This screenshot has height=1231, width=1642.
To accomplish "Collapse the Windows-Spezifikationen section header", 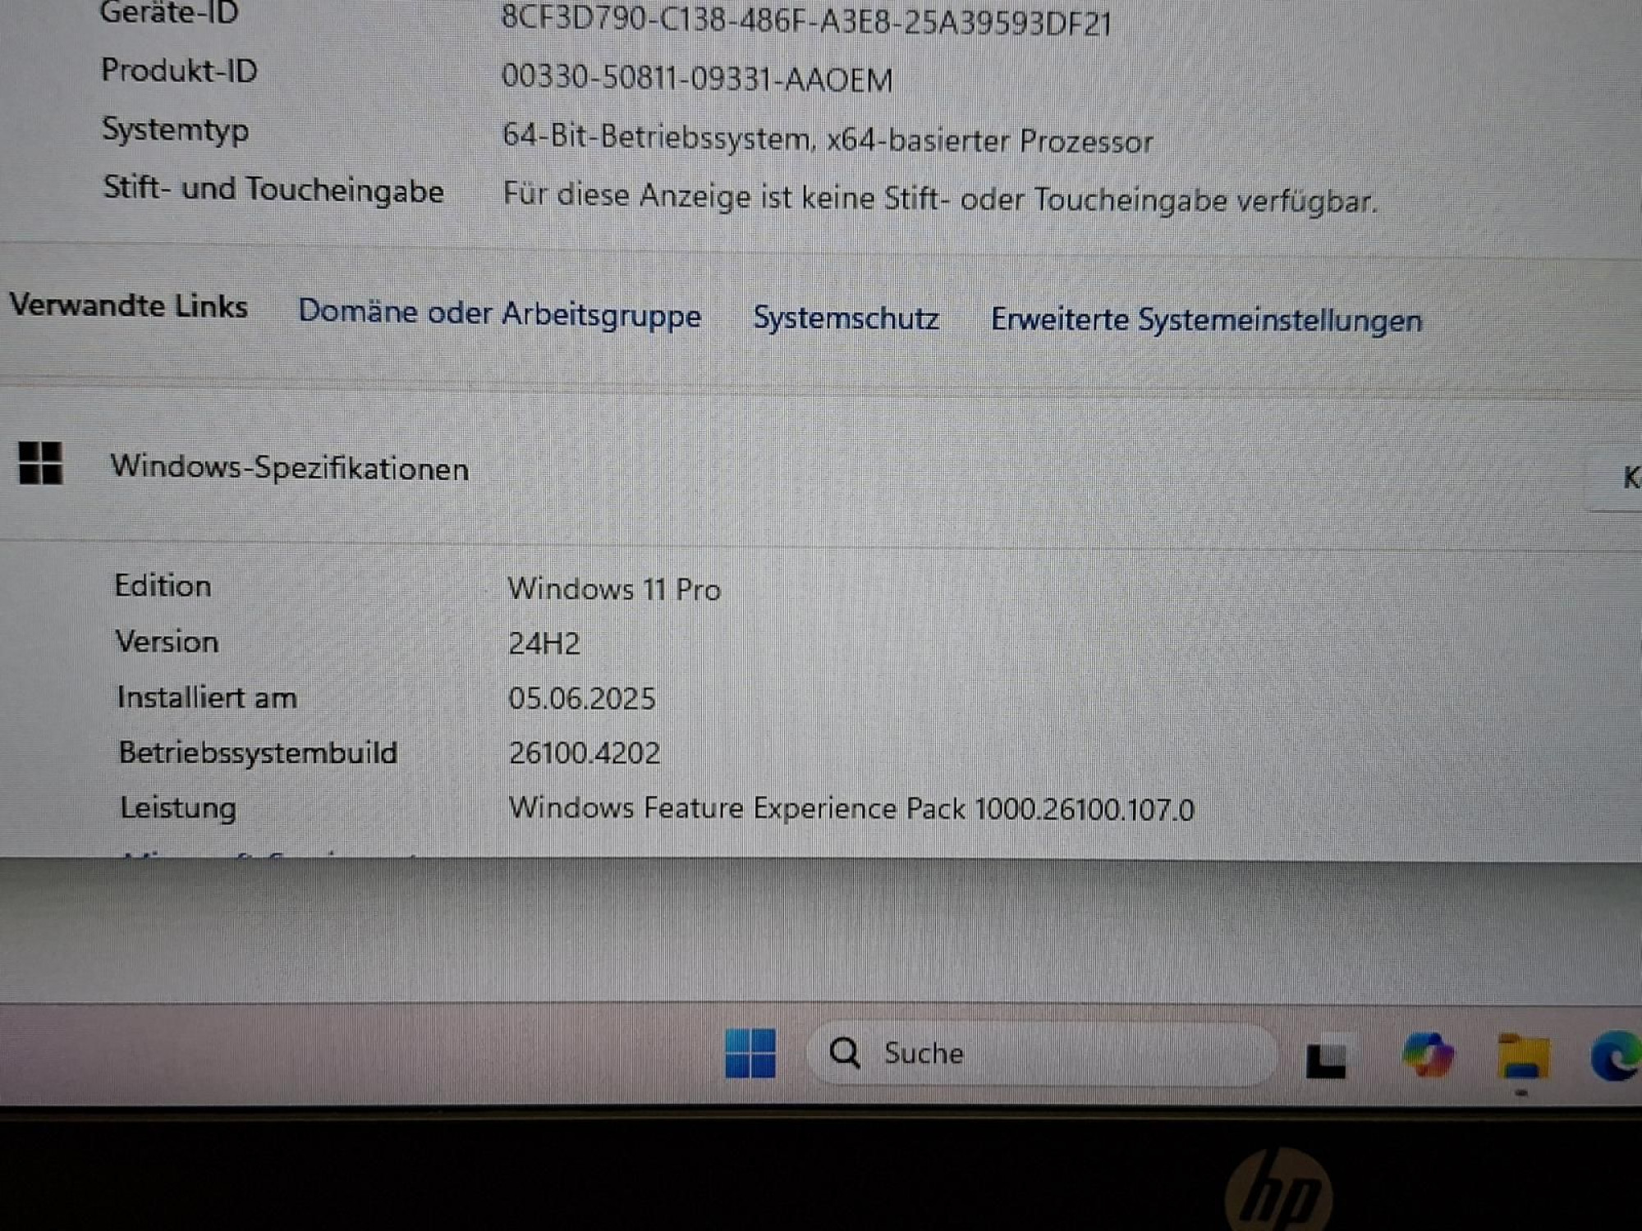I will [821, 469].
